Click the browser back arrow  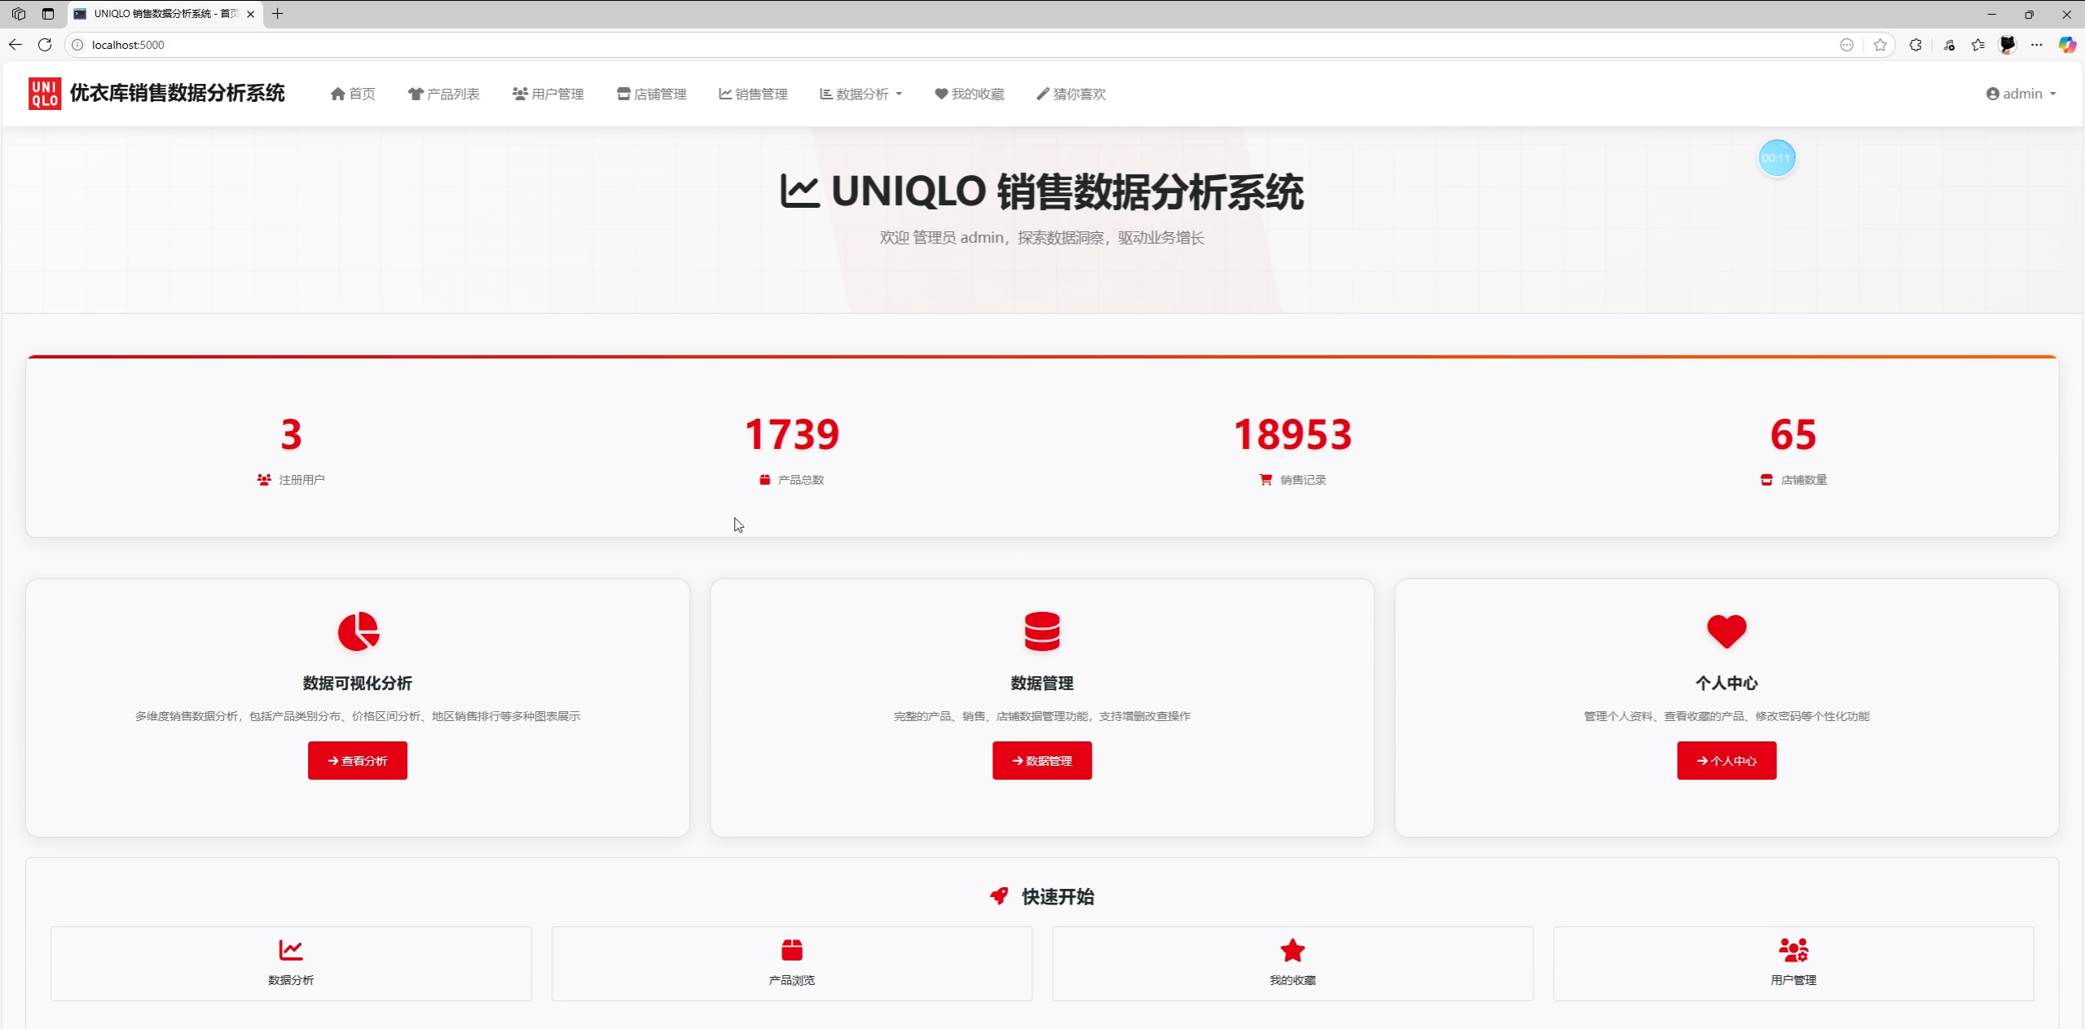(x=15, y=45)
